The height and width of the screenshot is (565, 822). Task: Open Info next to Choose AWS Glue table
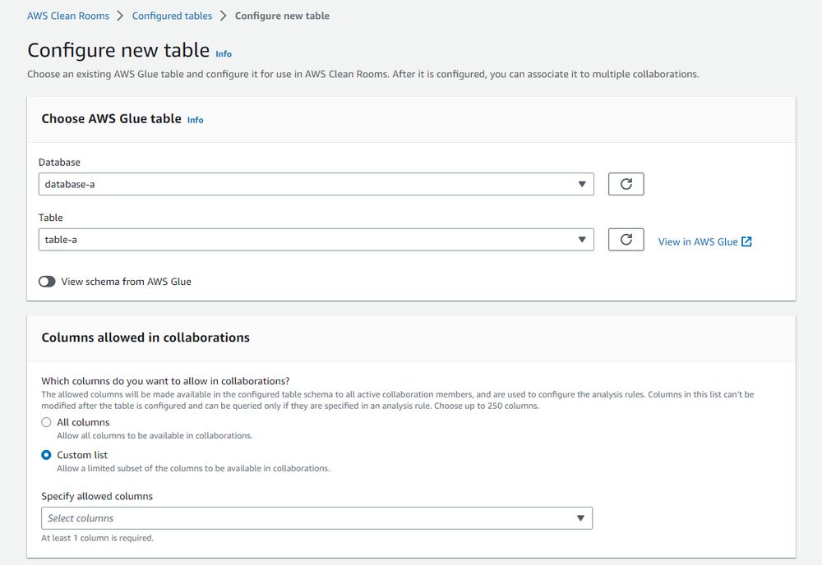pyautogui.click(x=195, y=120)
